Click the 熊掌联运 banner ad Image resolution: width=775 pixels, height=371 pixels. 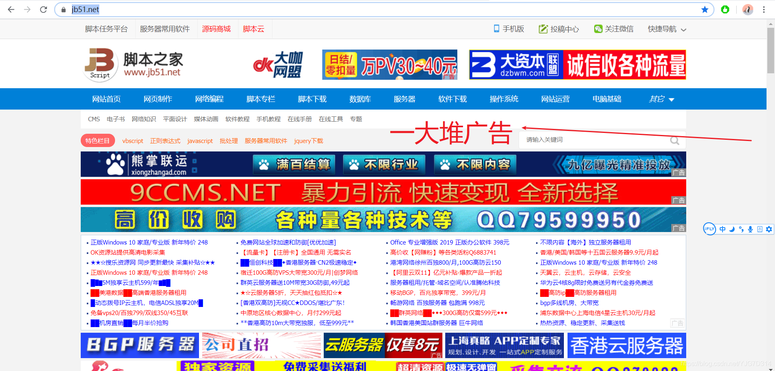tap(383, 164)
